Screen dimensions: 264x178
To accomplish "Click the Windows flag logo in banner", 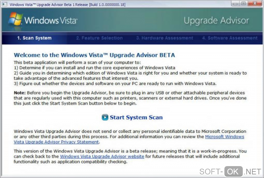I will (16, 19).
